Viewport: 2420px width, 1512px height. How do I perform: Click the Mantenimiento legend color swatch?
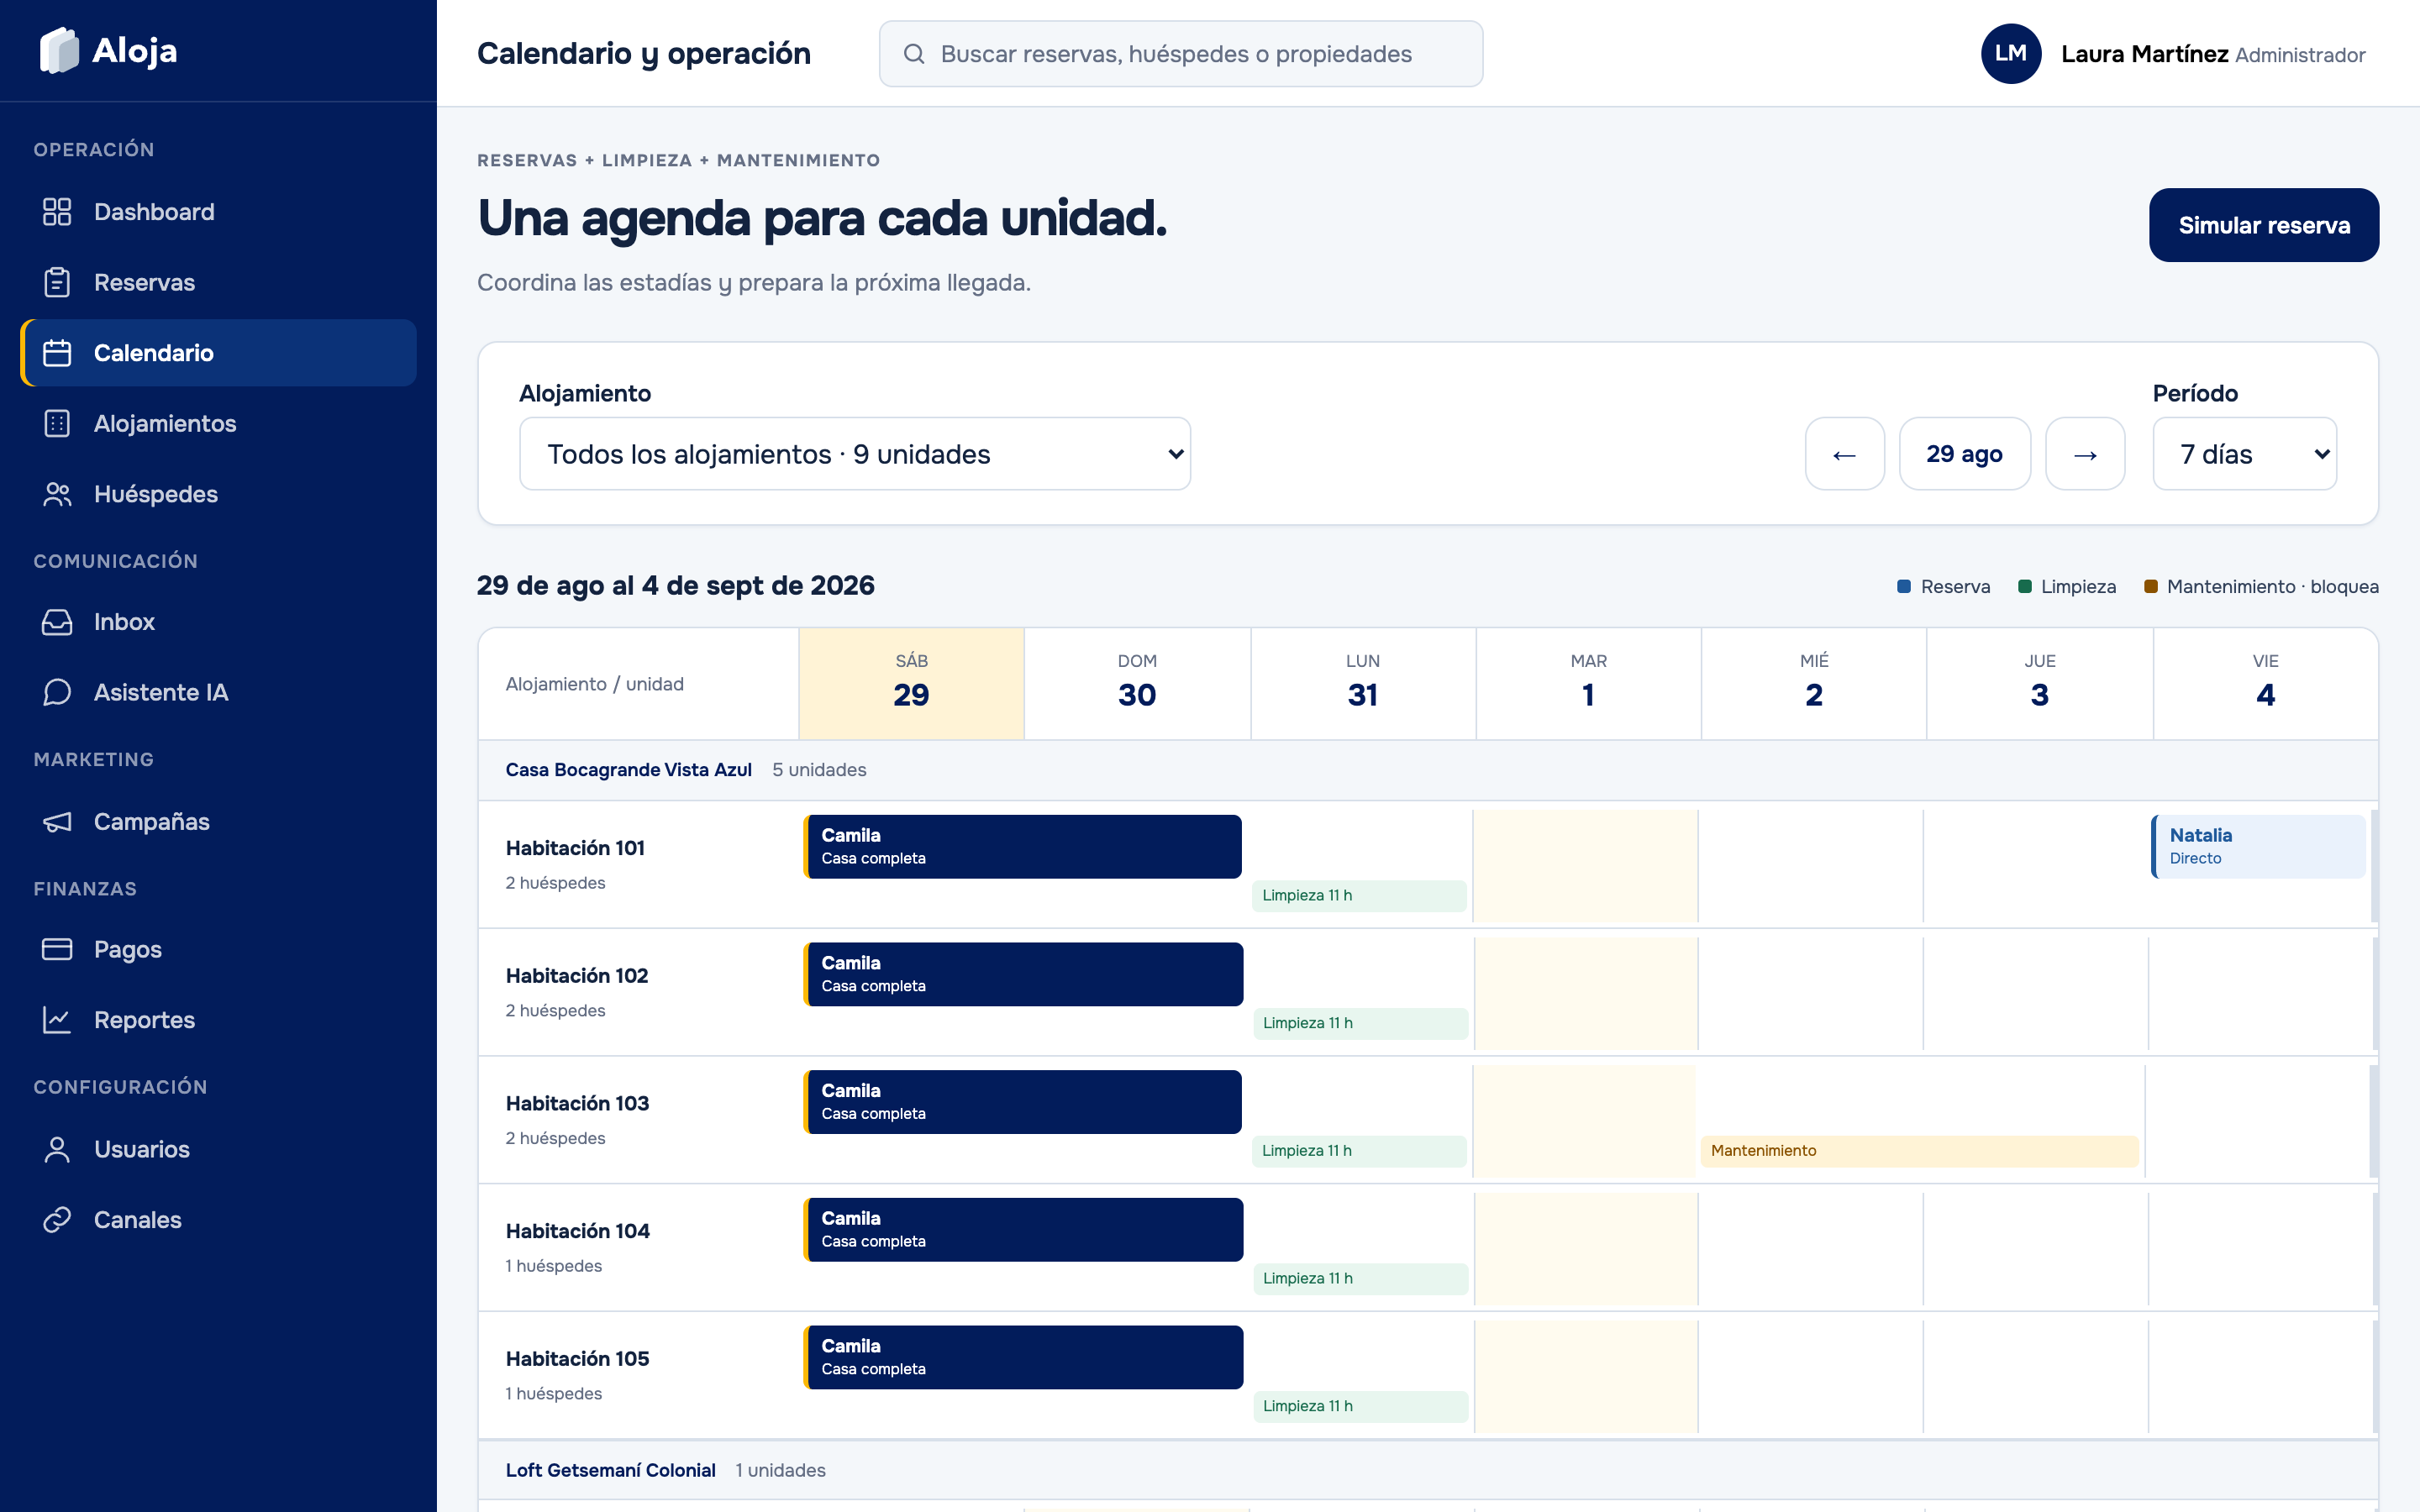2150,586
